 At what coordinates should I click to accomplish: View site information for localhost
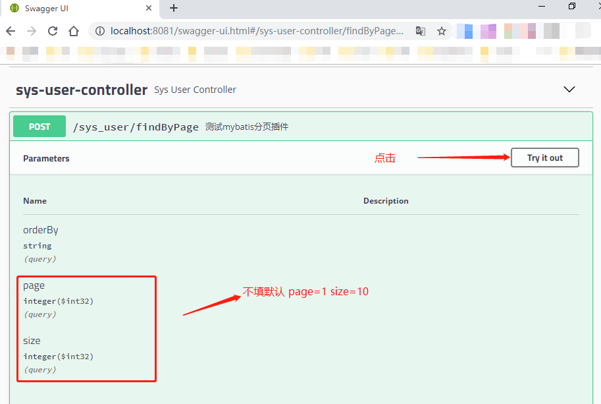tap(100, 31)
